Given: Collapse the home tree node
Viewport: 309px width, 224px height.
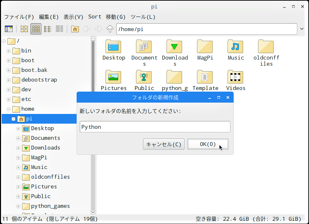Looking at the screenshot, I should 8,109.
